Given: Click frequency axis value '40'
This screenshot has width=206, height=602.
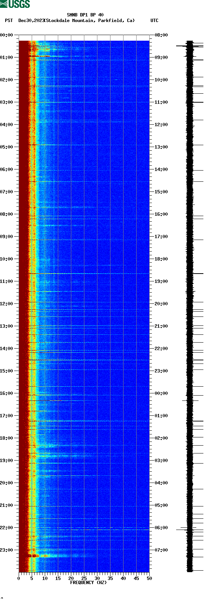Looking at the screenshot, I should coord(123,578).
